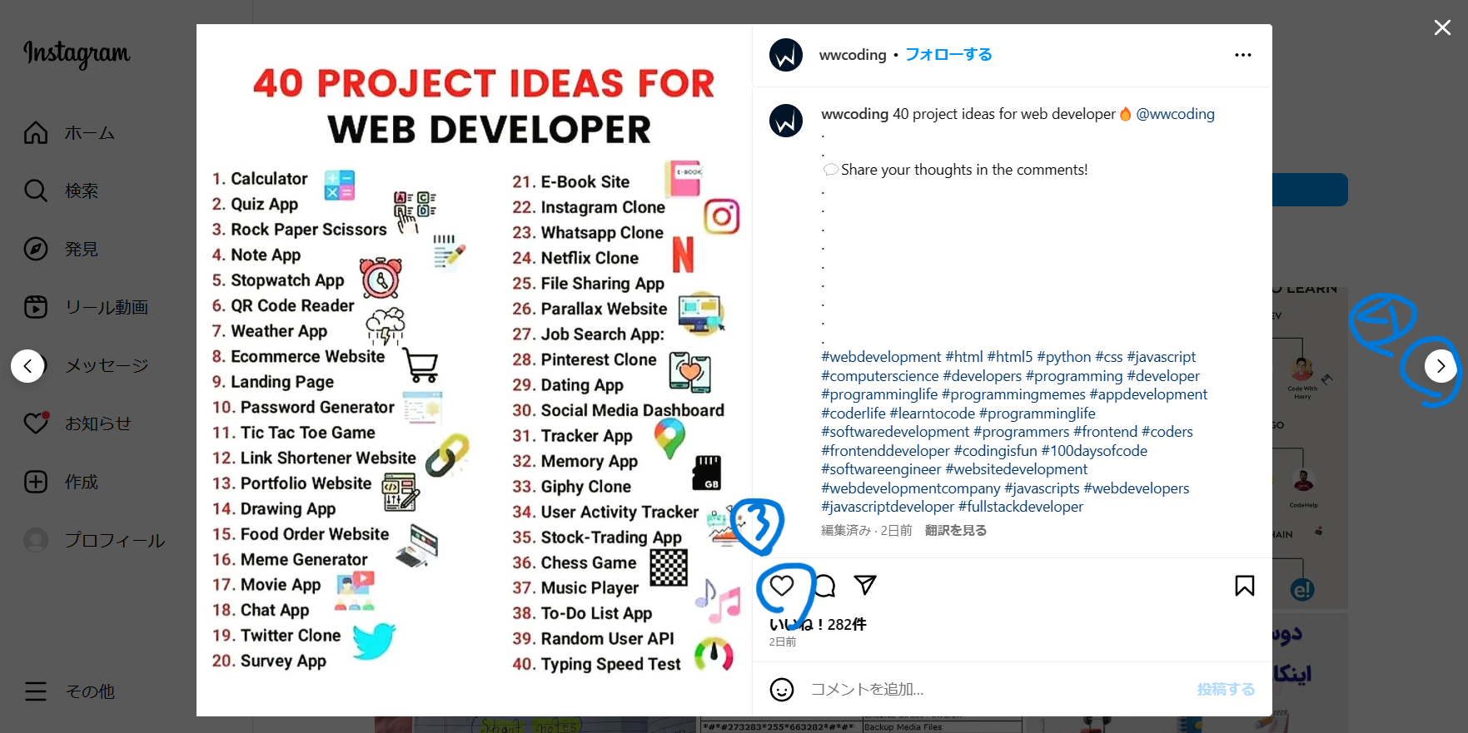This screenshot has height=733, width=1468.
Task: Follow wwcoding via フォローする
Action: (948, 55)
